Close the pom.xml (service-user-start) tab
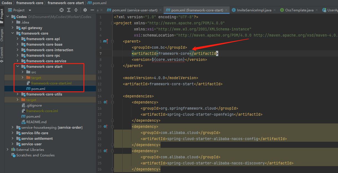Viewport: 338px width, 173px height. pyautogui.click(x=161, y=10)
